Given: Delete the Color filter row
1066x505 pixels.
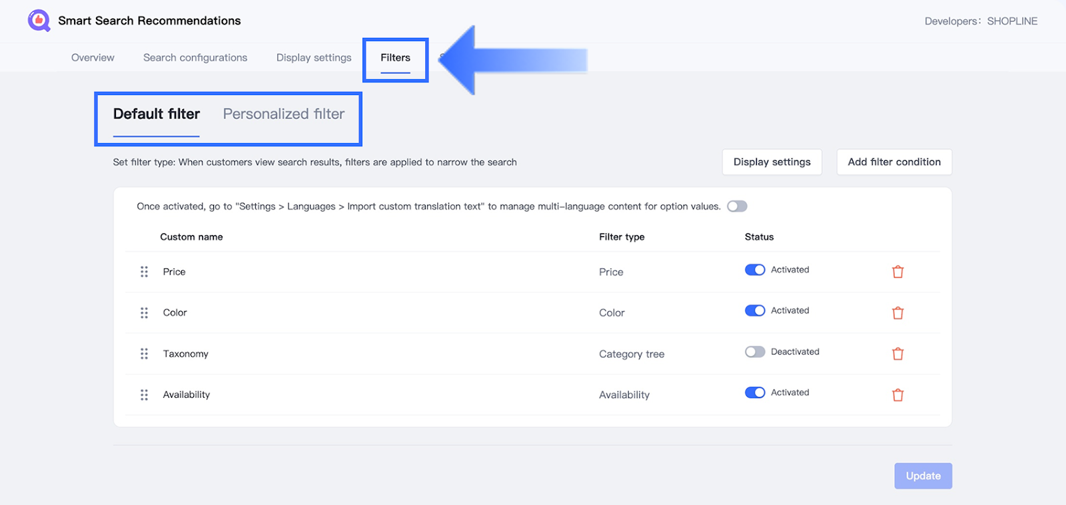Looking at the screenshot, I should (897, 313).
